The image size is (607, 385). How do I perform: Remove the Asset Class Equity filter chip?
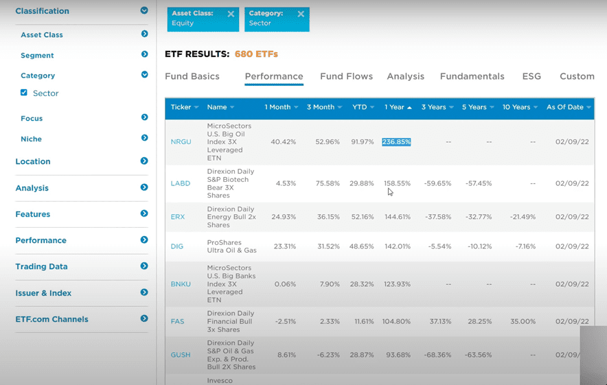point(231,14)
